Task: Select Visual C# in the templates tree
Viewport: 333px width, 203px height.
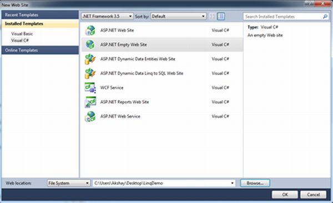Action: click(20, 41)
